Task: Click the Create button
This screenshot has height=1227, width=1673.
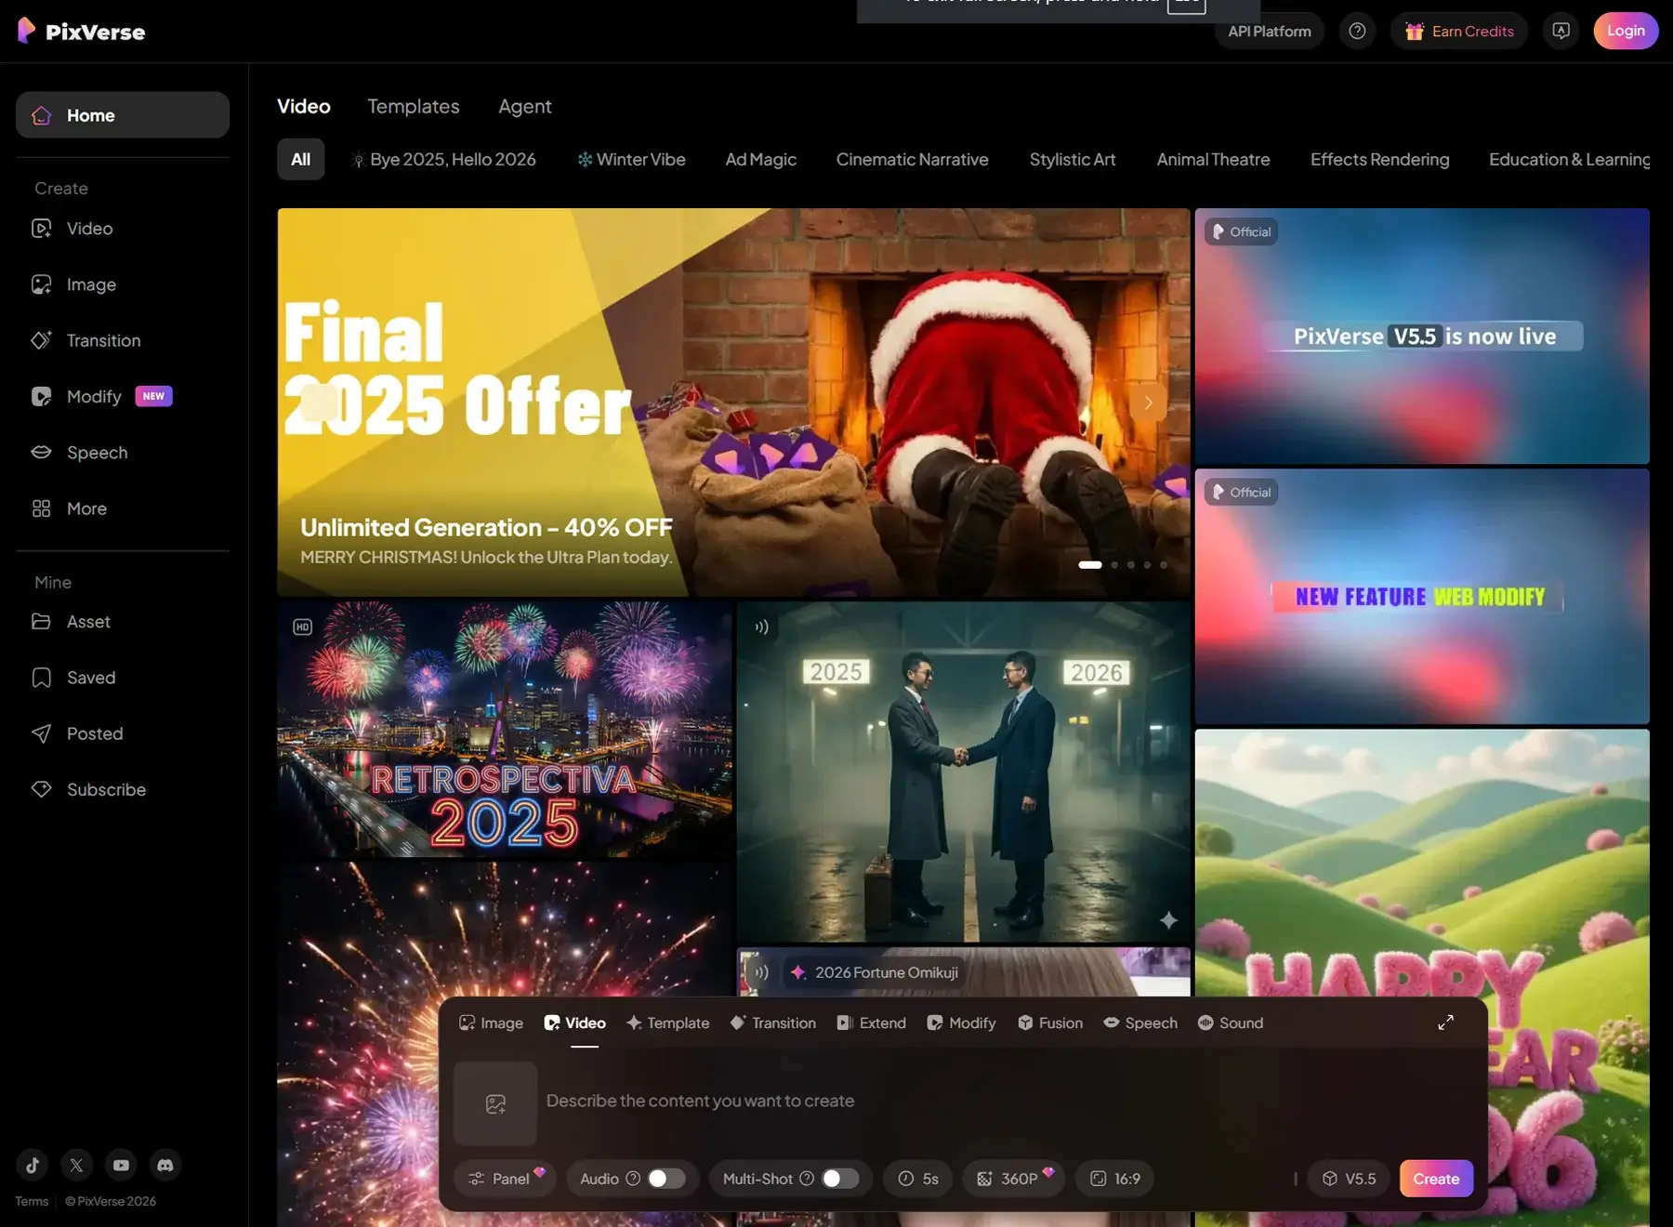Action: pyautogui.click(x=1436, y=1179)
